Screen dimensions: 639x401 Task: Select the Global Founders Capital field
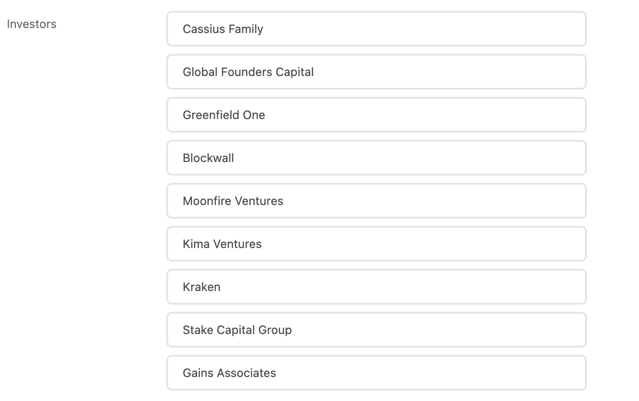pyautogui.click(x=376, y=72)
